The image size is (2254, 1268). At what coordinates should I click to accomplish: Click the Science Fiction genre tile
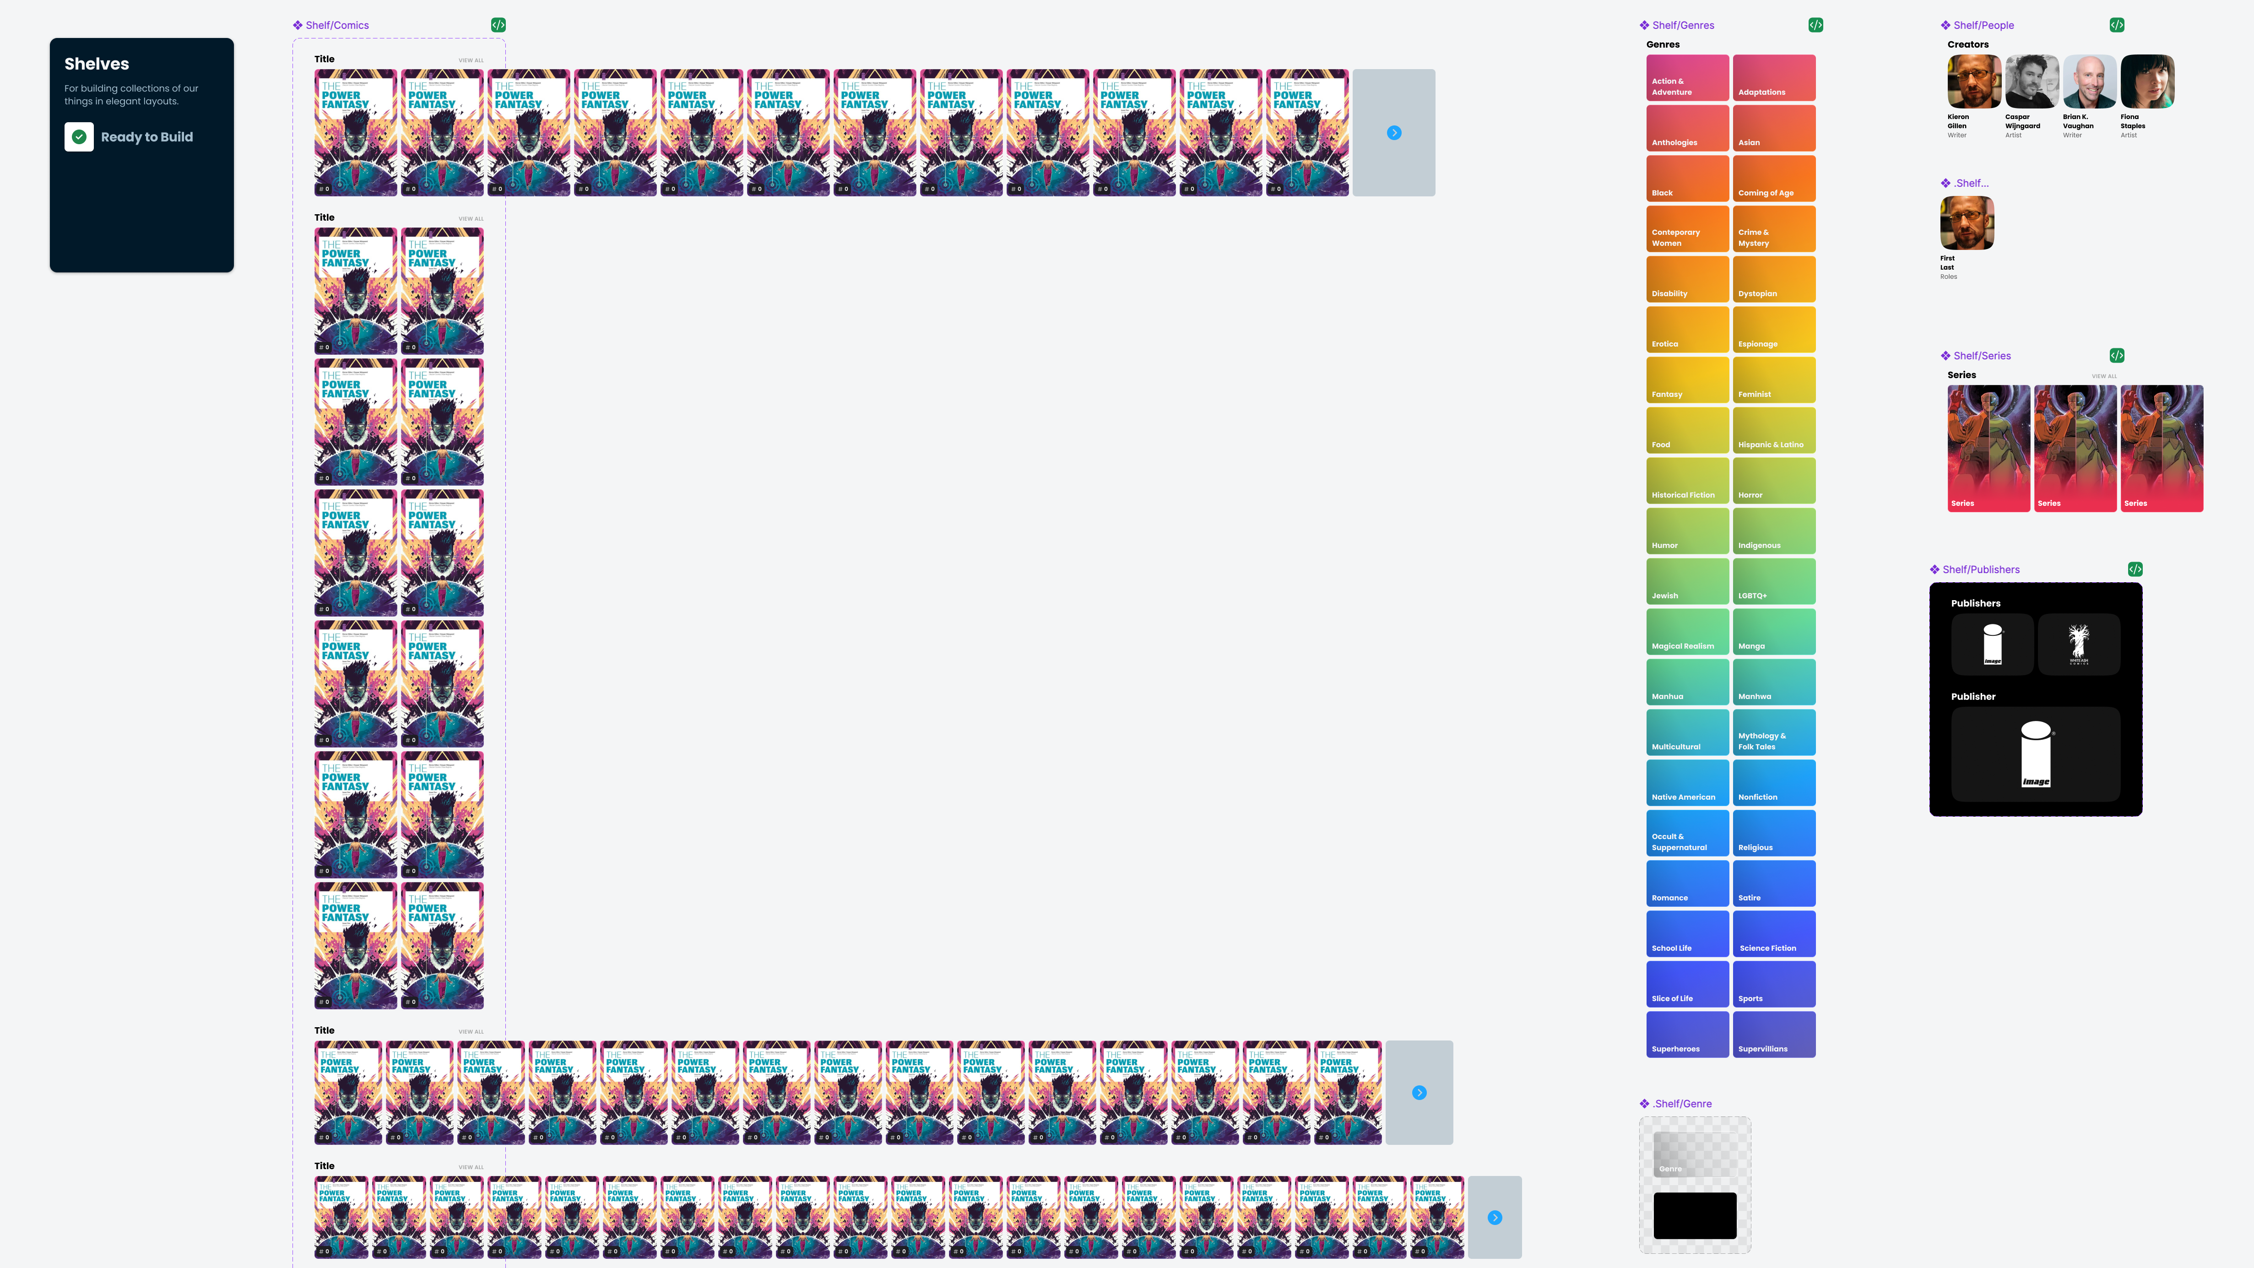1774,934
